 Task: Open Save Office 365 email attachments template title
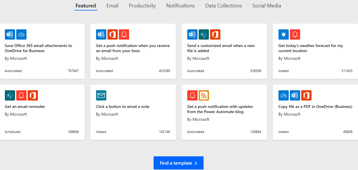[x=38, y=48]
